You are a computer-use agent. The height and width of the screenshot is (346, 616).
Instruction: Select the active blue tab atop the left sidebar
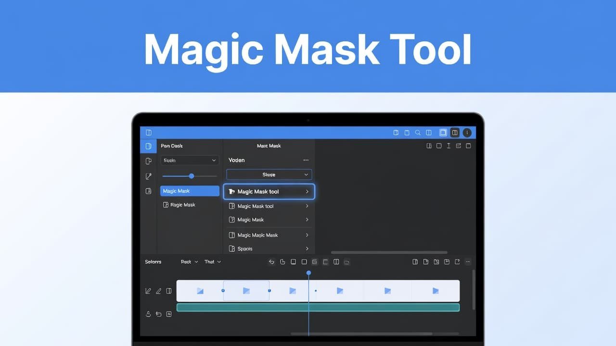tap(148, 146)
